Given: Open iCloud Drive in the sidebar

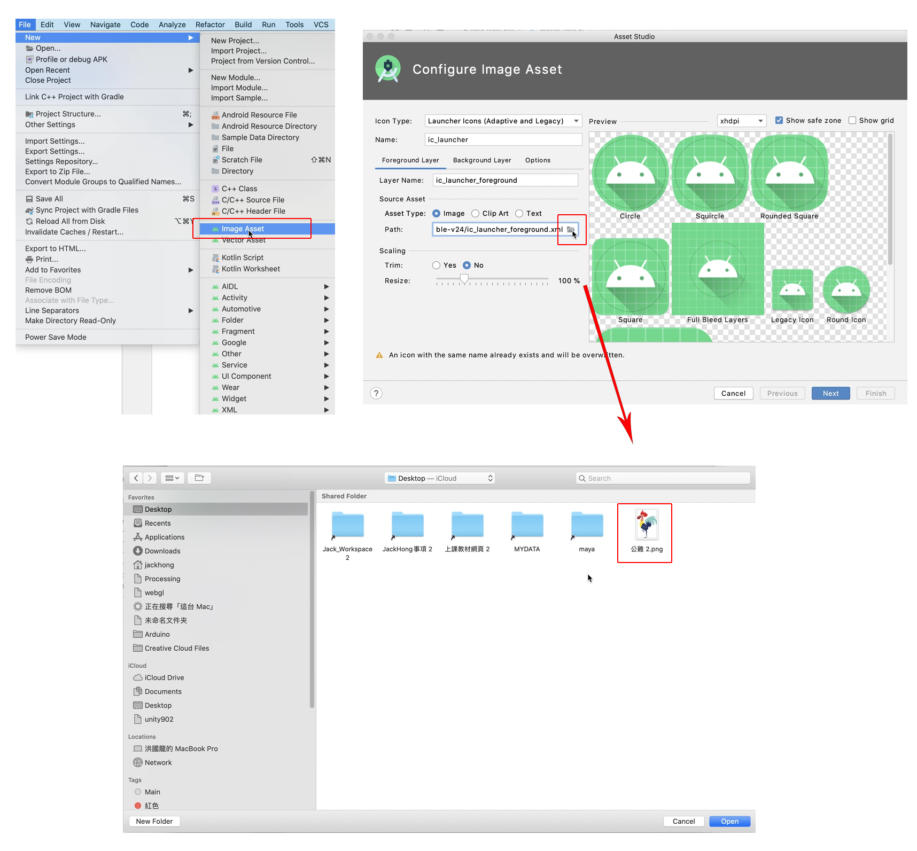Looking at the screenshot, I should tap(164, 677).
